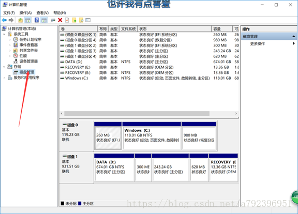298x214 pixels.
Task: Select the Windows (C:) partition block
Action: (x=152, y=138)
